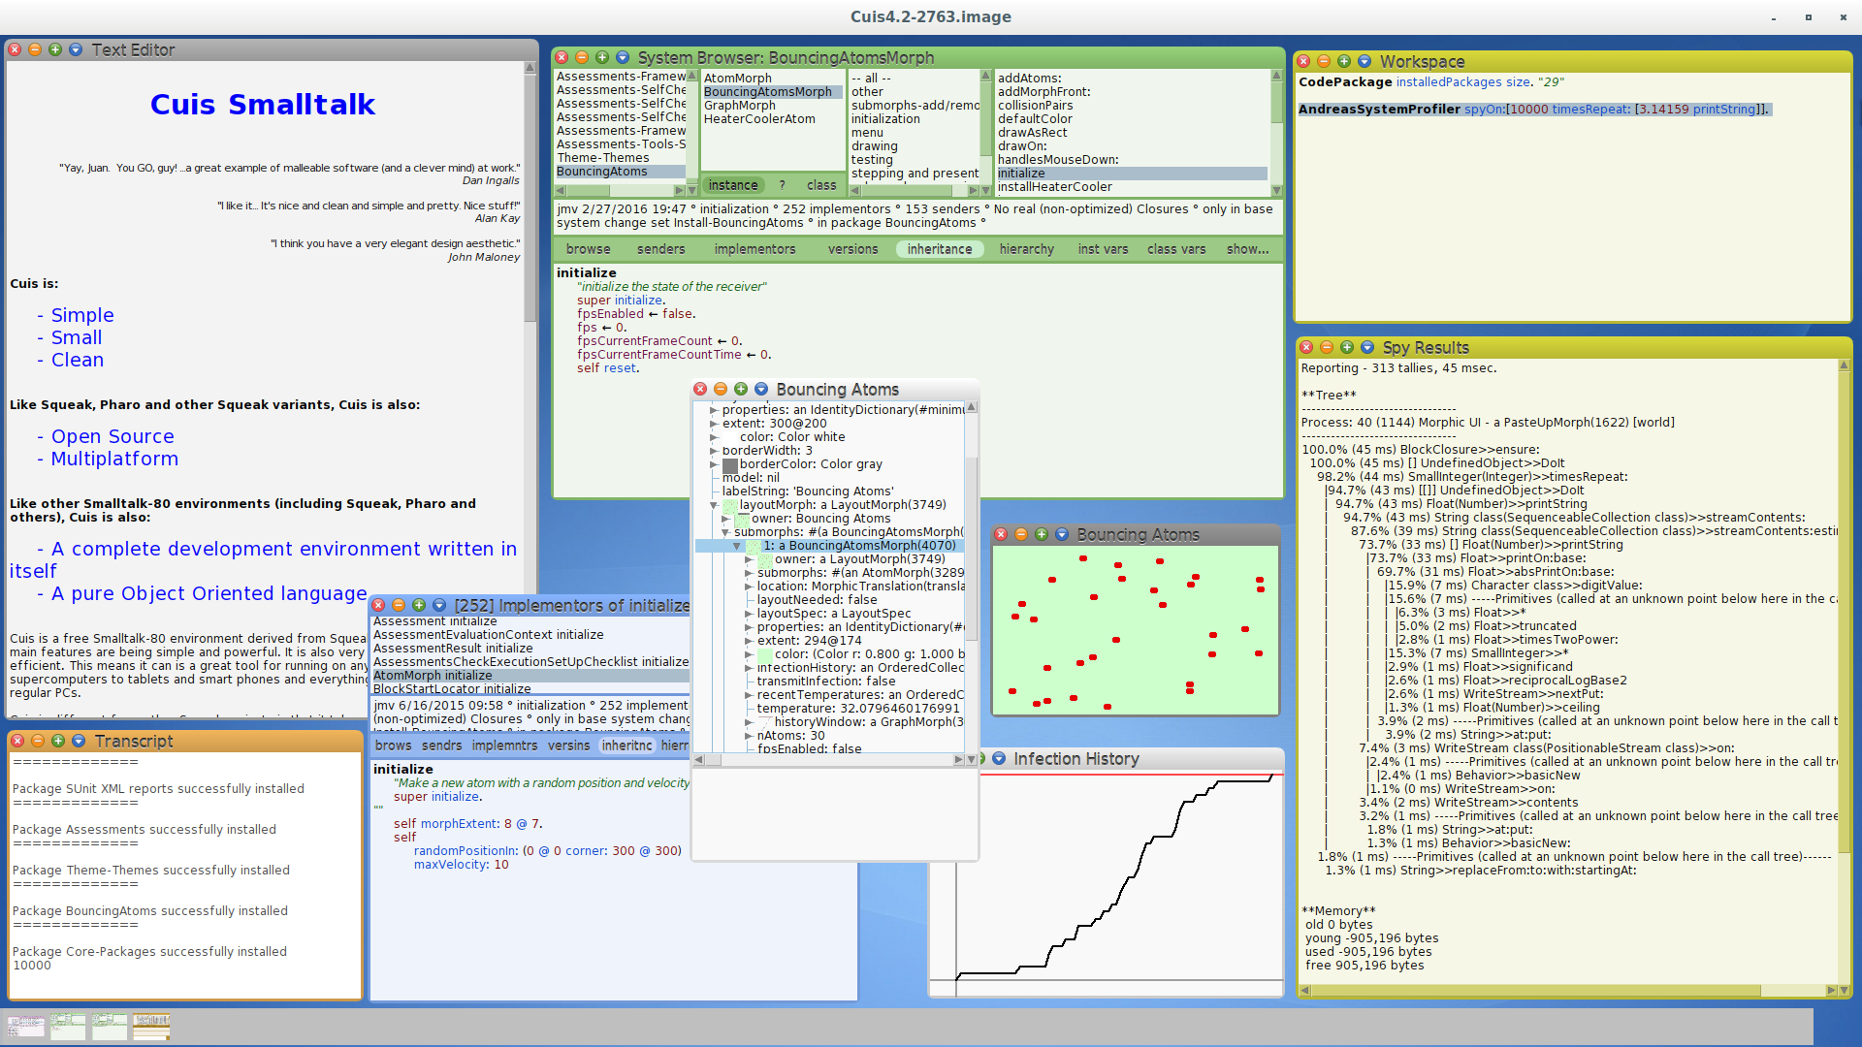Screen dimensions: 1862x1047
Task: Open the Workspace window menu icon
Action: pos(1364,61)
